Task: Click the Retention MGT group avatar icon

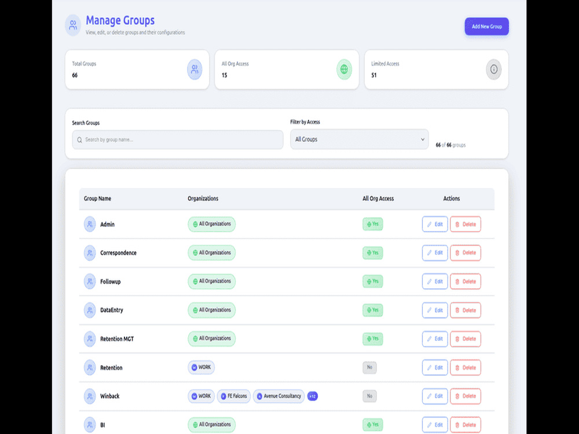Action: [90, 339]
